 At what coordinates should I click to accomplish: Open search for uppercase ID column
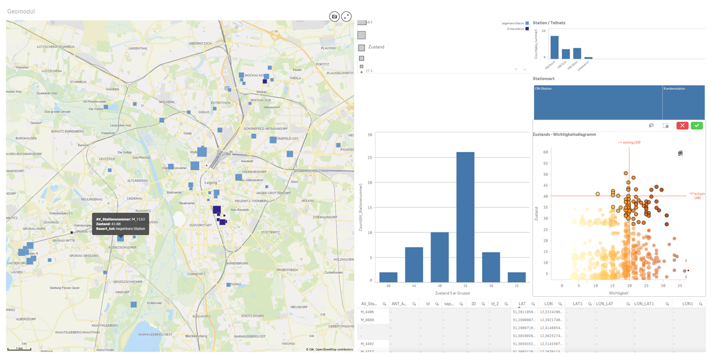pos(483,304)
